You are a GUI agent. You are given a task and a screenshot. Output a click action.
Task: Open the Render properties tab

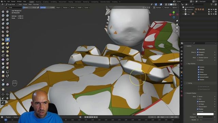[182, 51]
